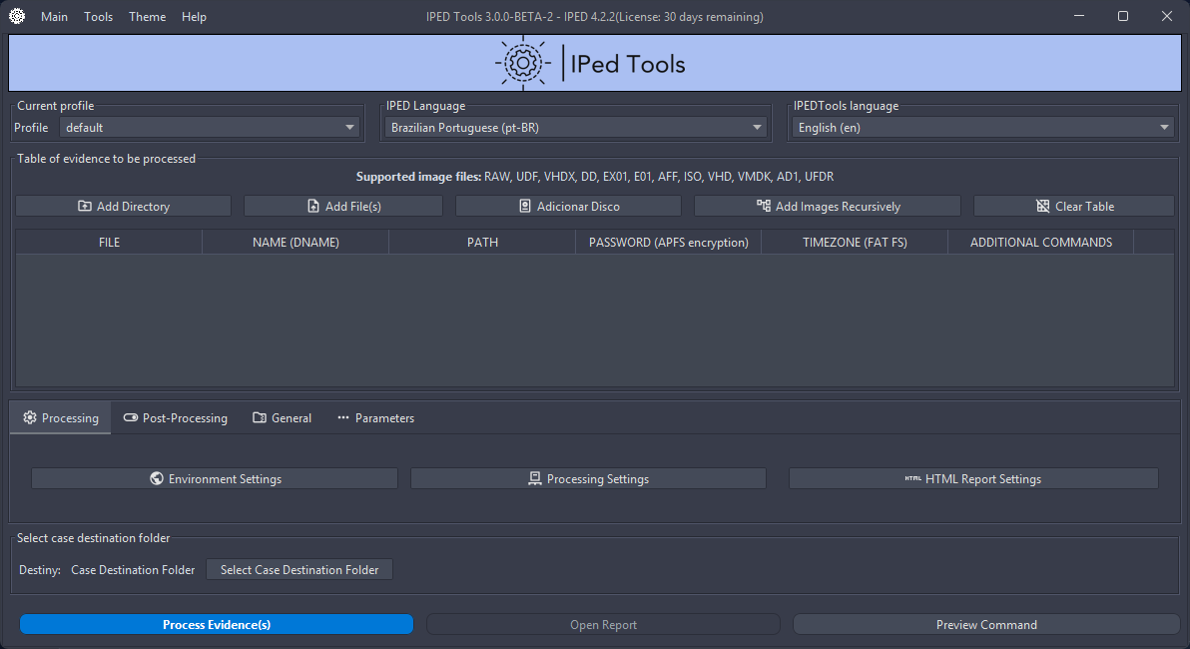Click the TIMEZONE (FAT FS) column header

(855, 243)
